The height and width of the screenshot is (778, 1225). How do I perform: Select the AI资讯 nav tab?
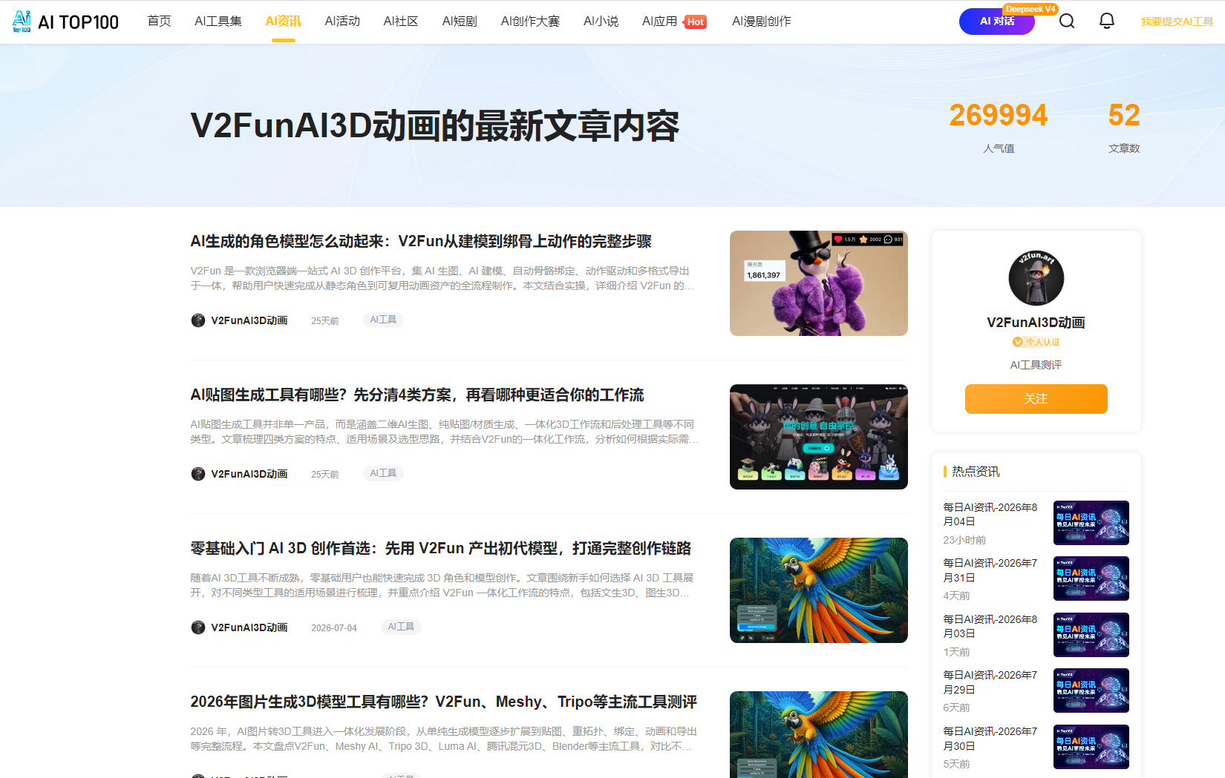283,22
